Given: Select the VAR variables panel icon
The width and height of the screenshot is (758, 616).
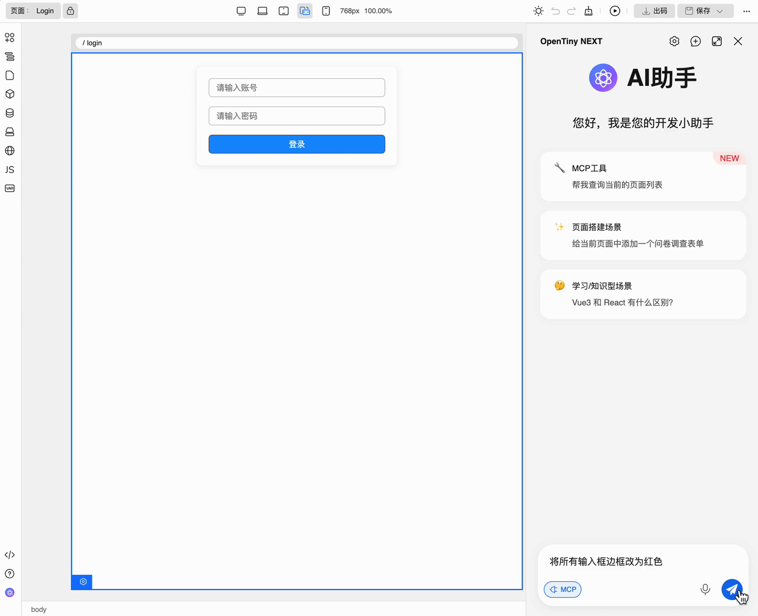Looking at the screenshot, I should pos(9,188).
